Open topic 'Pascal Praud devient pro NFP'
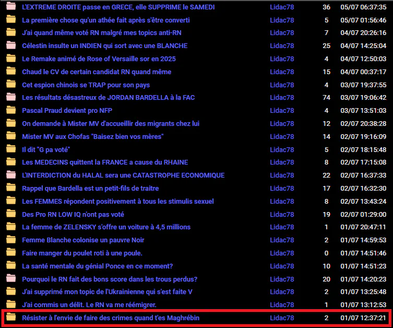 pos(67,111)
